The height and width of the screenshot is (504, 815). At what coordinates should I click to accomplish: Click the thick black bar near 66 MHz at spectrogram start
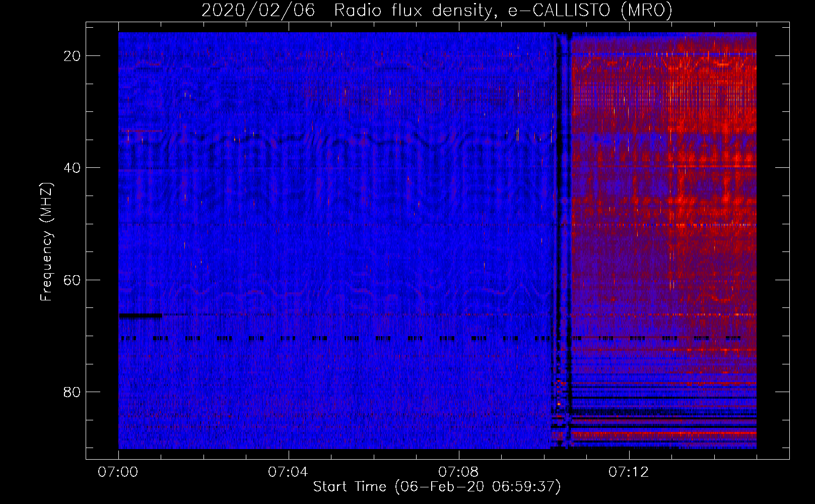[141, 316]
